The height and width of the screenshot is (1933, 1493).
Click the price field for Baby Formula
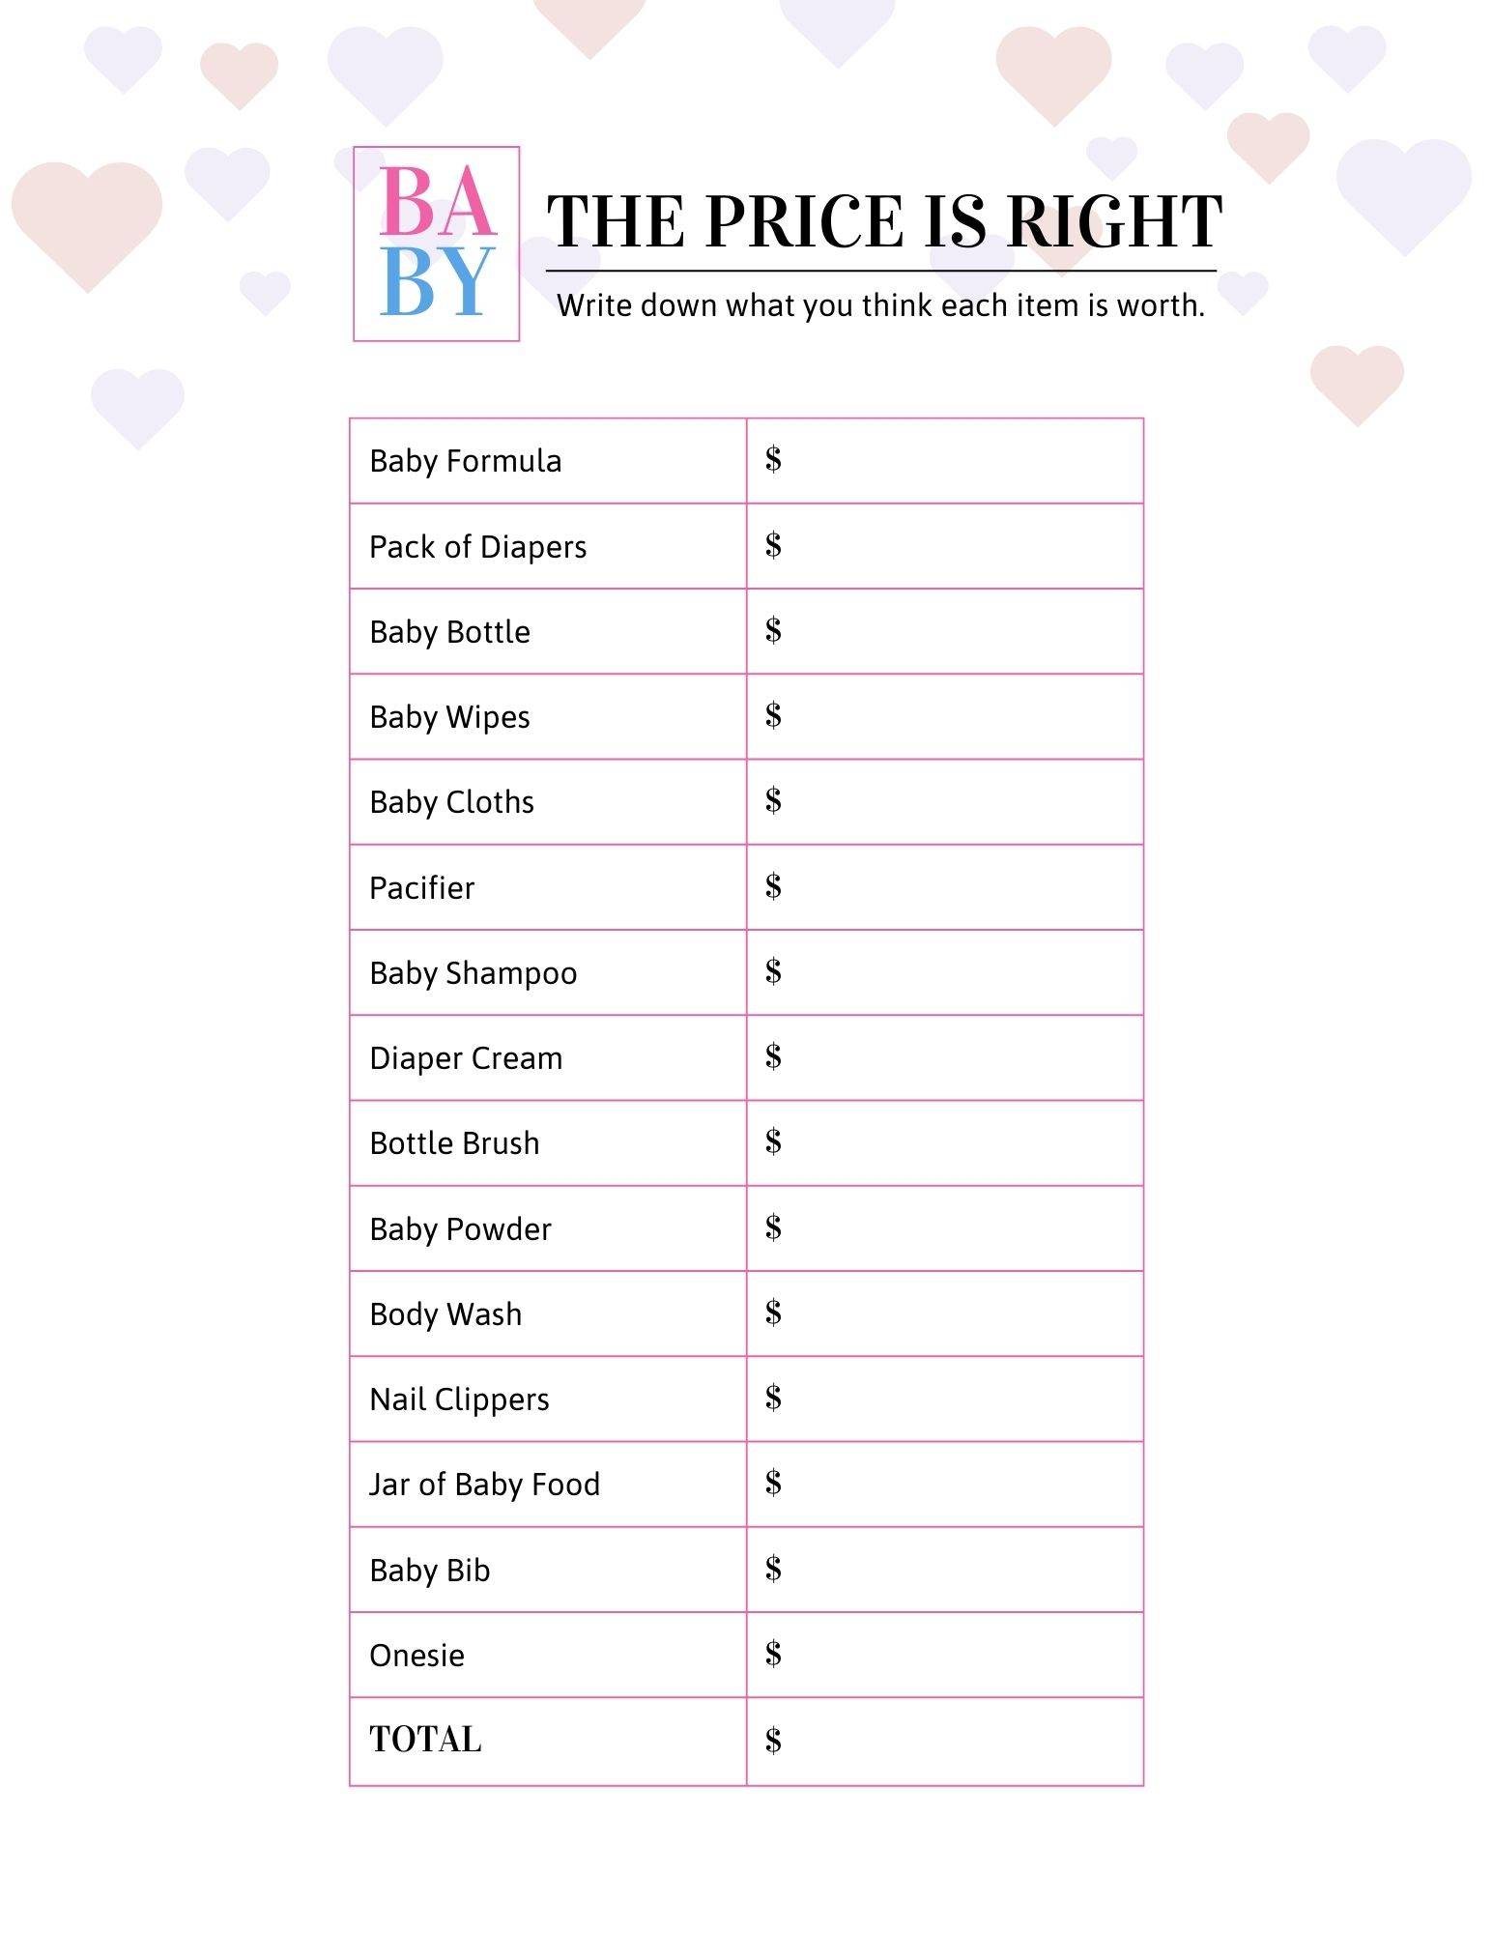coord(945,461)
